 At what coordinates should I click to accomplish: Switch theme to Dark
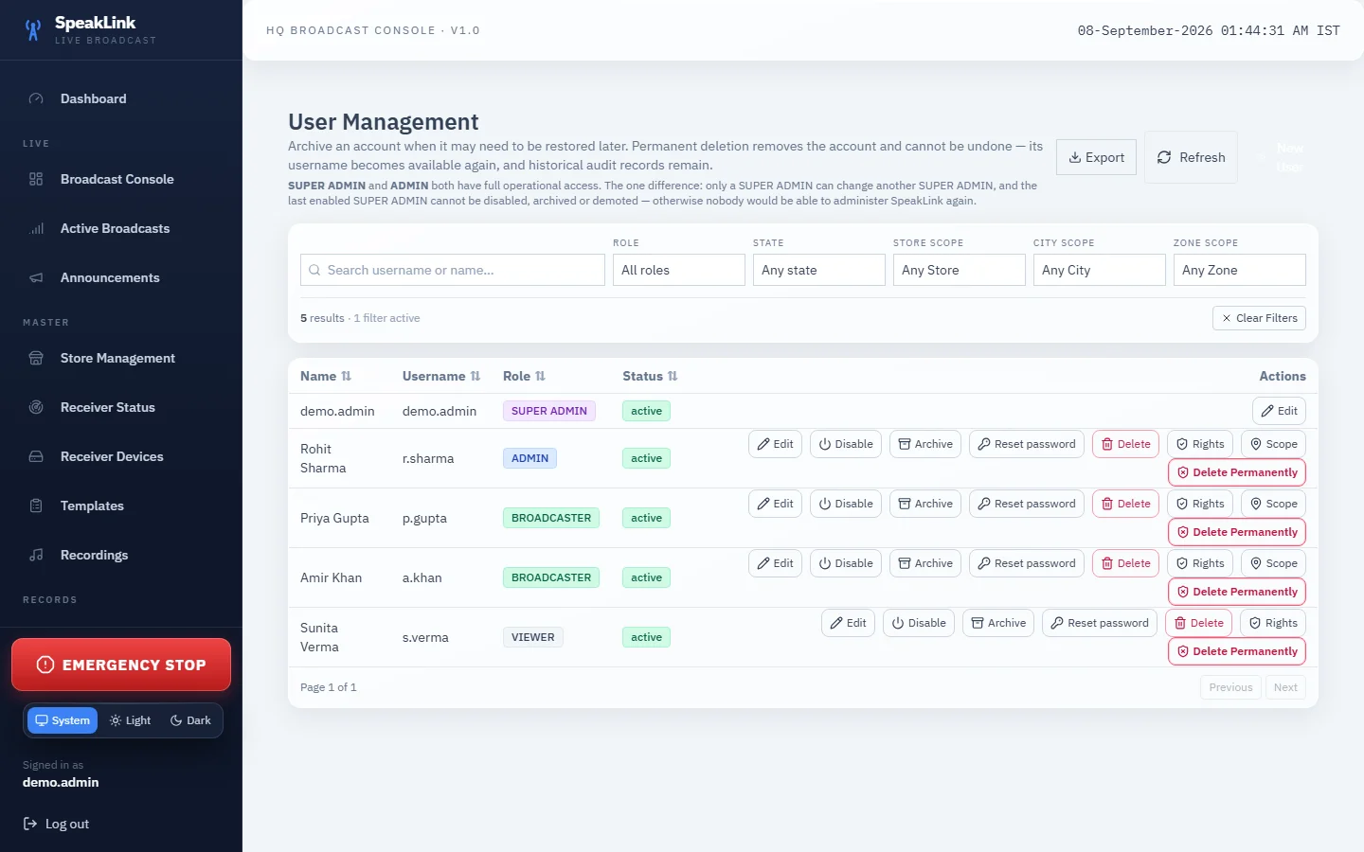[190, 720]
